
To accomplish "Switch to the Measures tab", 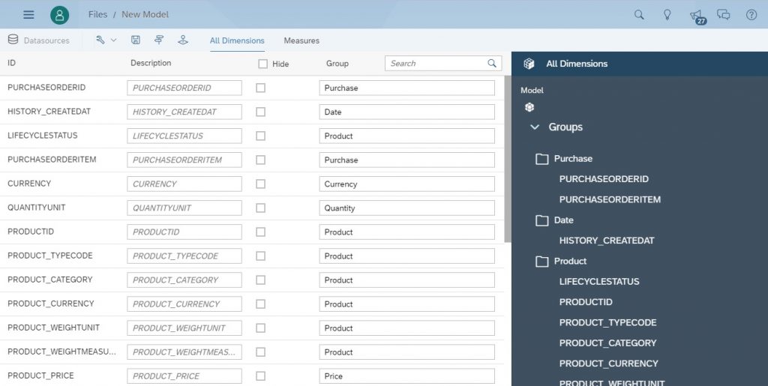I will point(301,40).
